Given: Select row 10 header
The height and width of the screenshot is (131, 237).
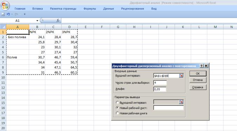Looking at the screenshot, I should 3,77.
